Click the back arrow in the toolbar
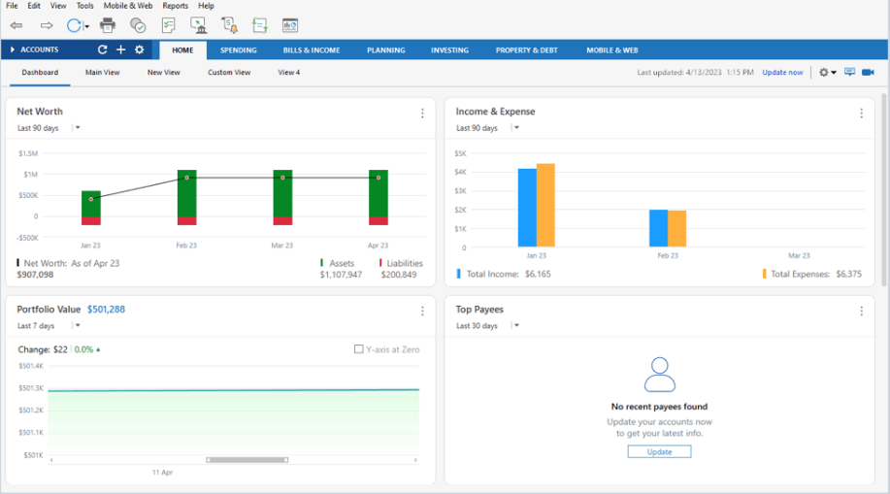The image size is (890, 494). [16, 25]
